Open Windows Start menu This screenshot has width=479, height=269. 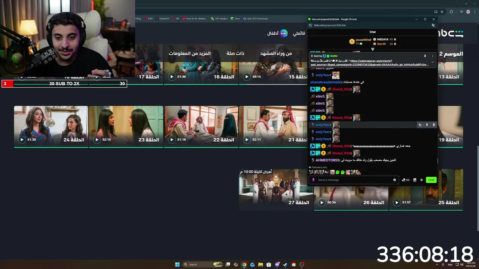click(x=177, y=265)
